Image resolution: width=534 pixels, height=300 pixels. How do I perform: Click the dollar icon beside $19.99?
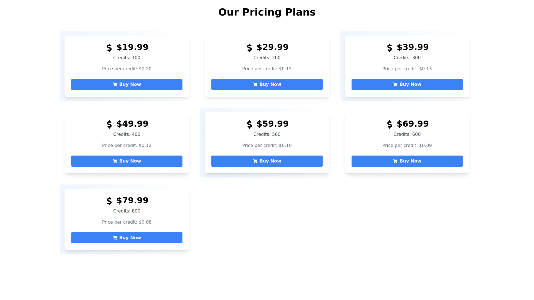coord(109,47)
